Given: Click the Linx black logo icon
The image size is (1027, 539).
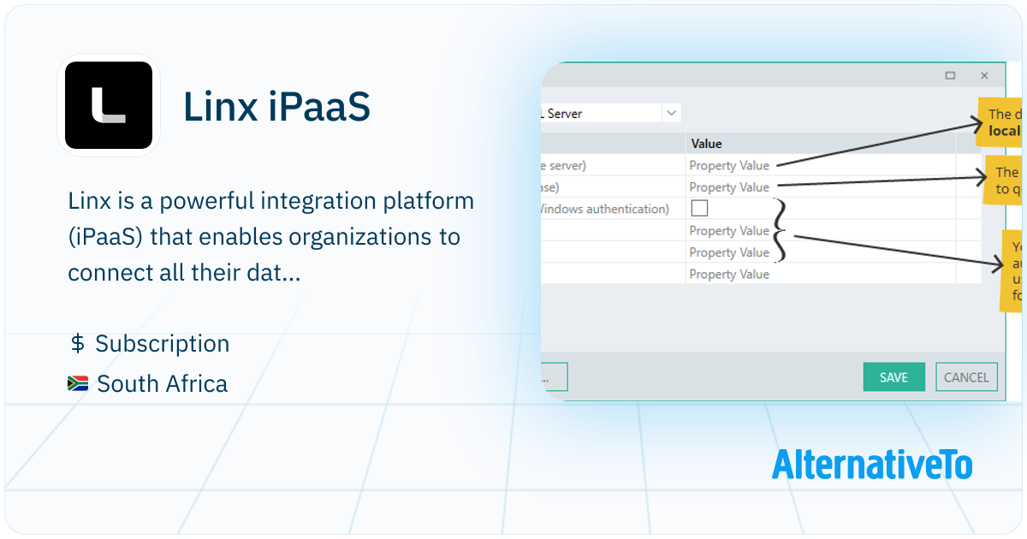Looking at the screenshot, I should pos(109,105).
